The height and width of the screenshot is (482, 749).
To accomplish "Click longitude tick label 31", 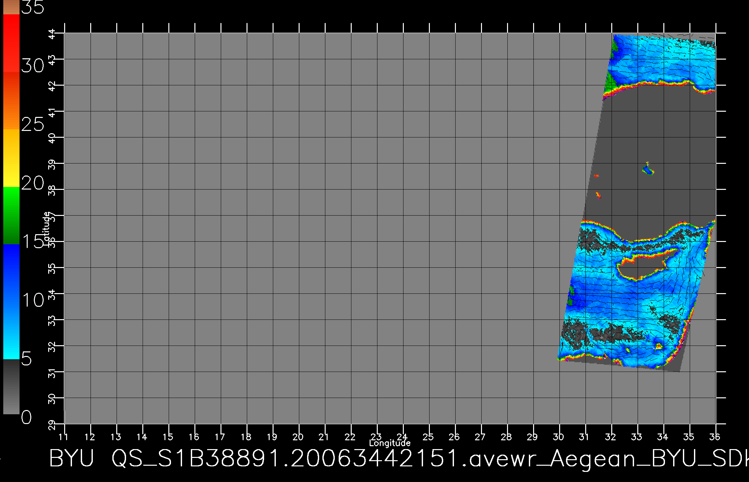I will click(585, 437).
